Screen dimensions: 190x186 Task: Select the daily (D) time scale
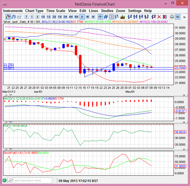coord(82,17)
